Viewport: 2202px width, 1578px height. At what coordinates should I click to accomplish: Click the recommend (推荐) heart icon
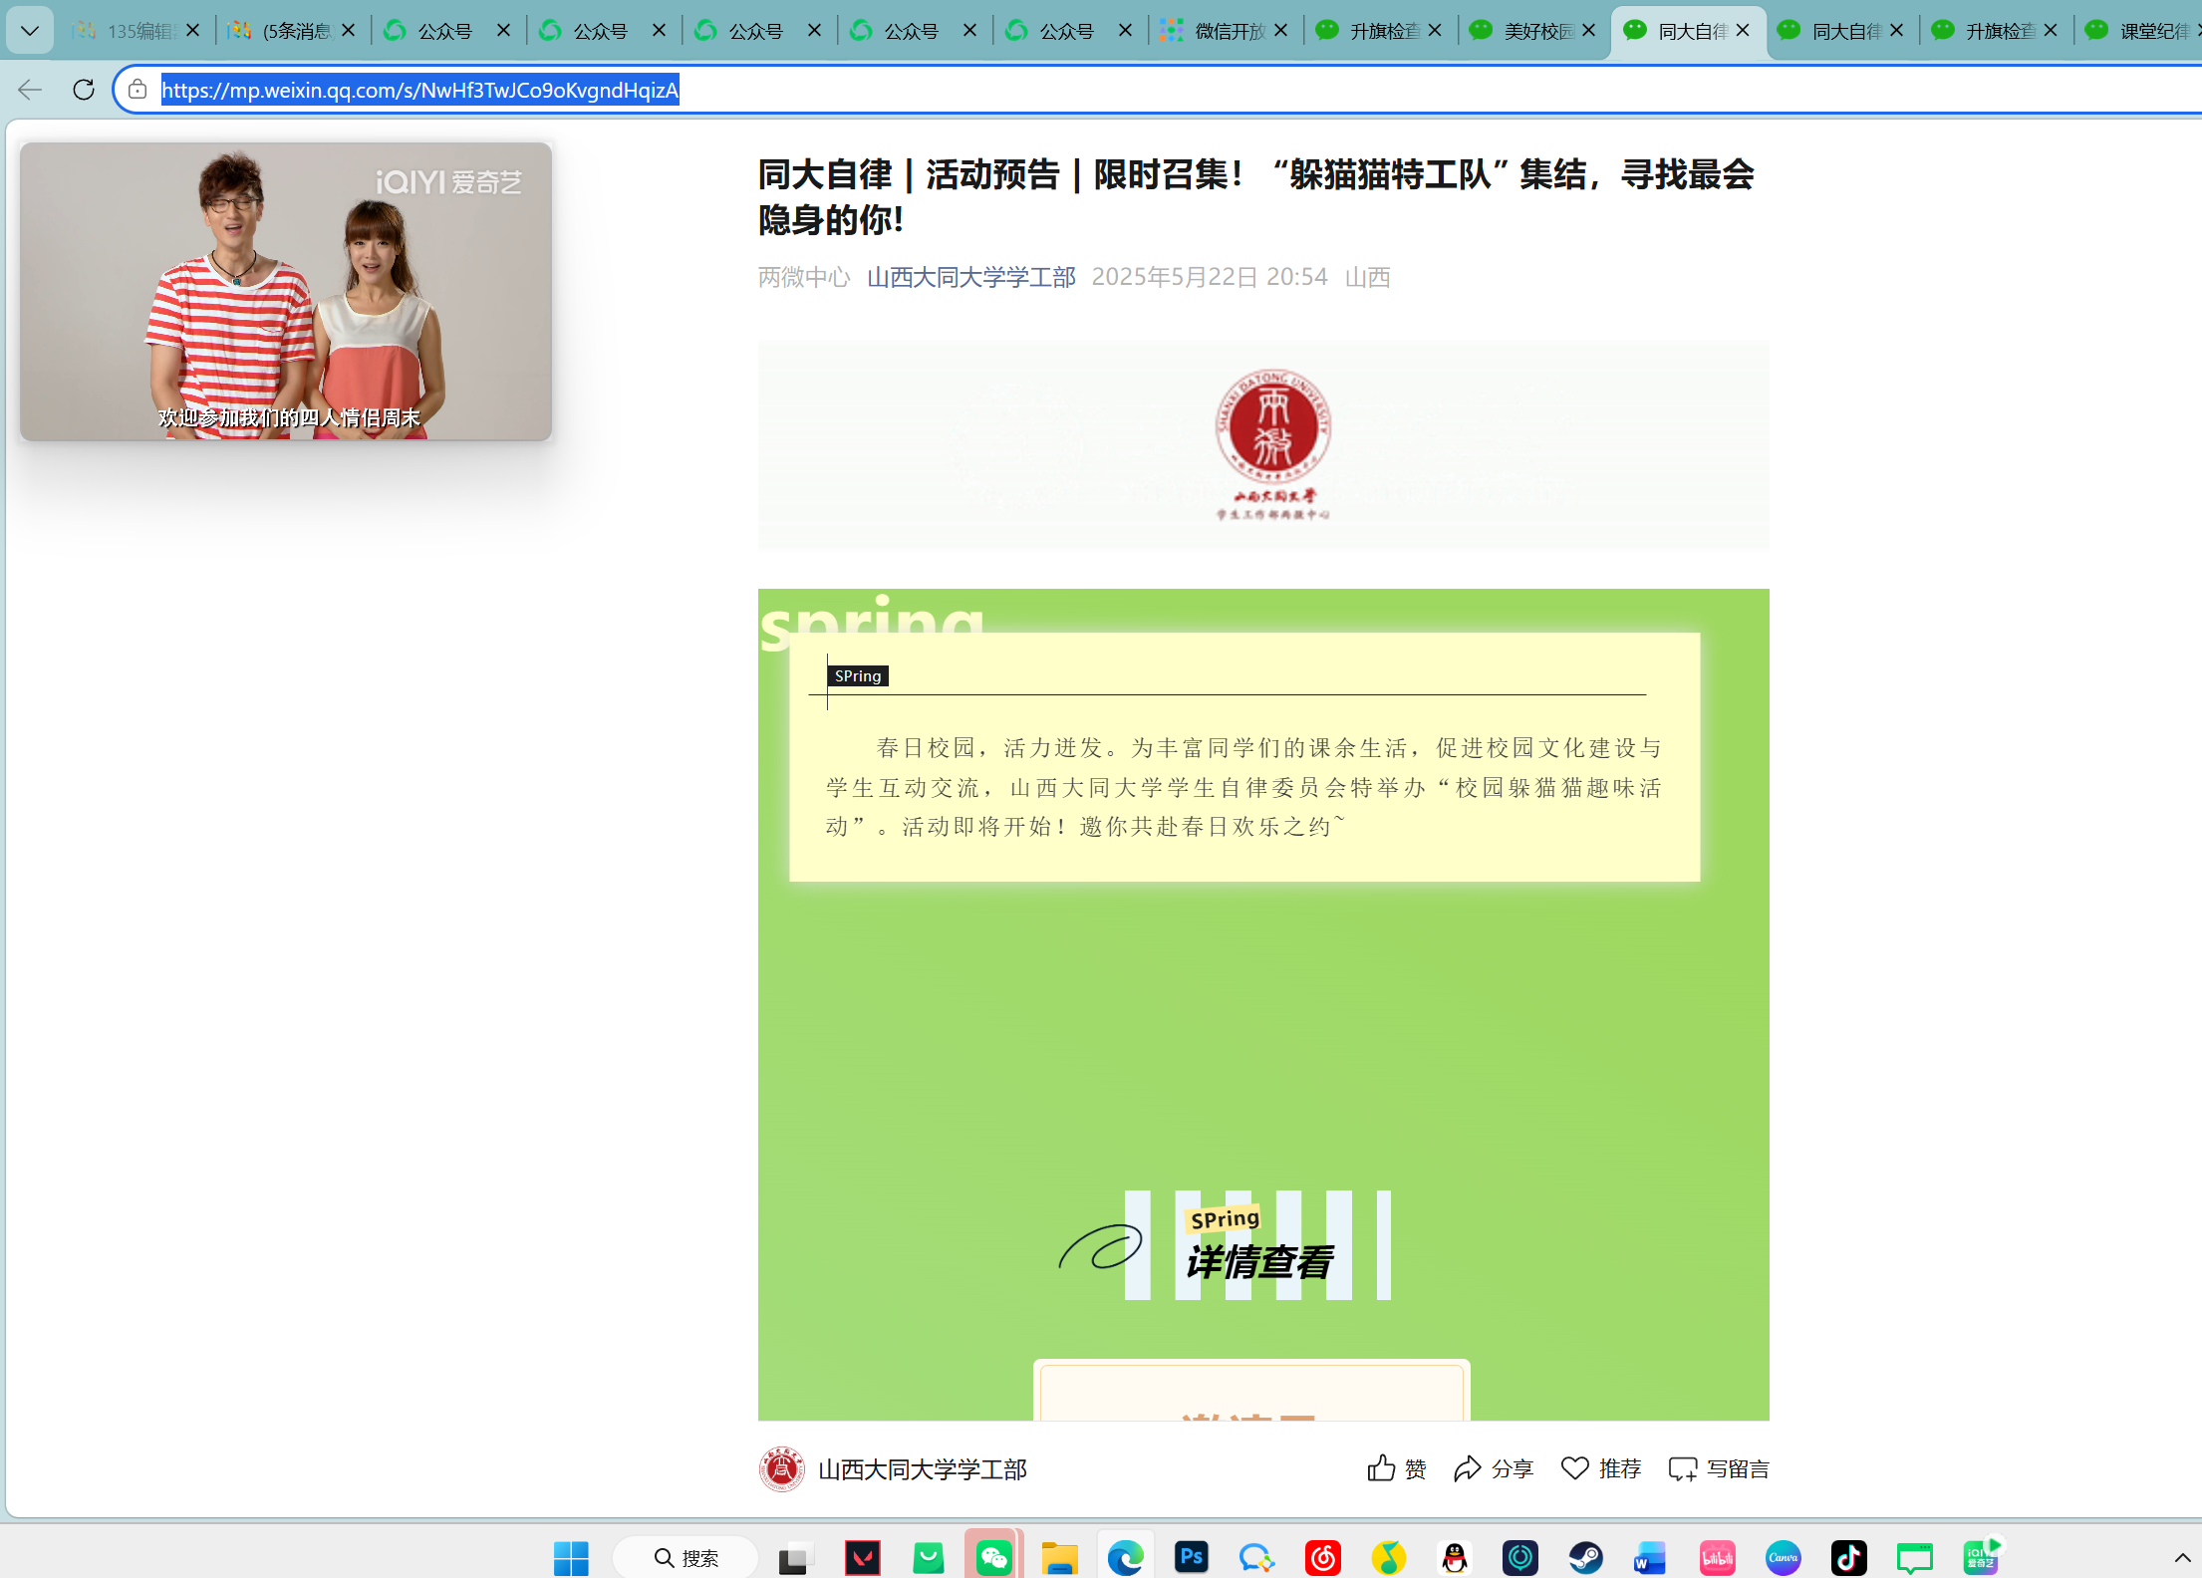[x=1574, y=1468]
